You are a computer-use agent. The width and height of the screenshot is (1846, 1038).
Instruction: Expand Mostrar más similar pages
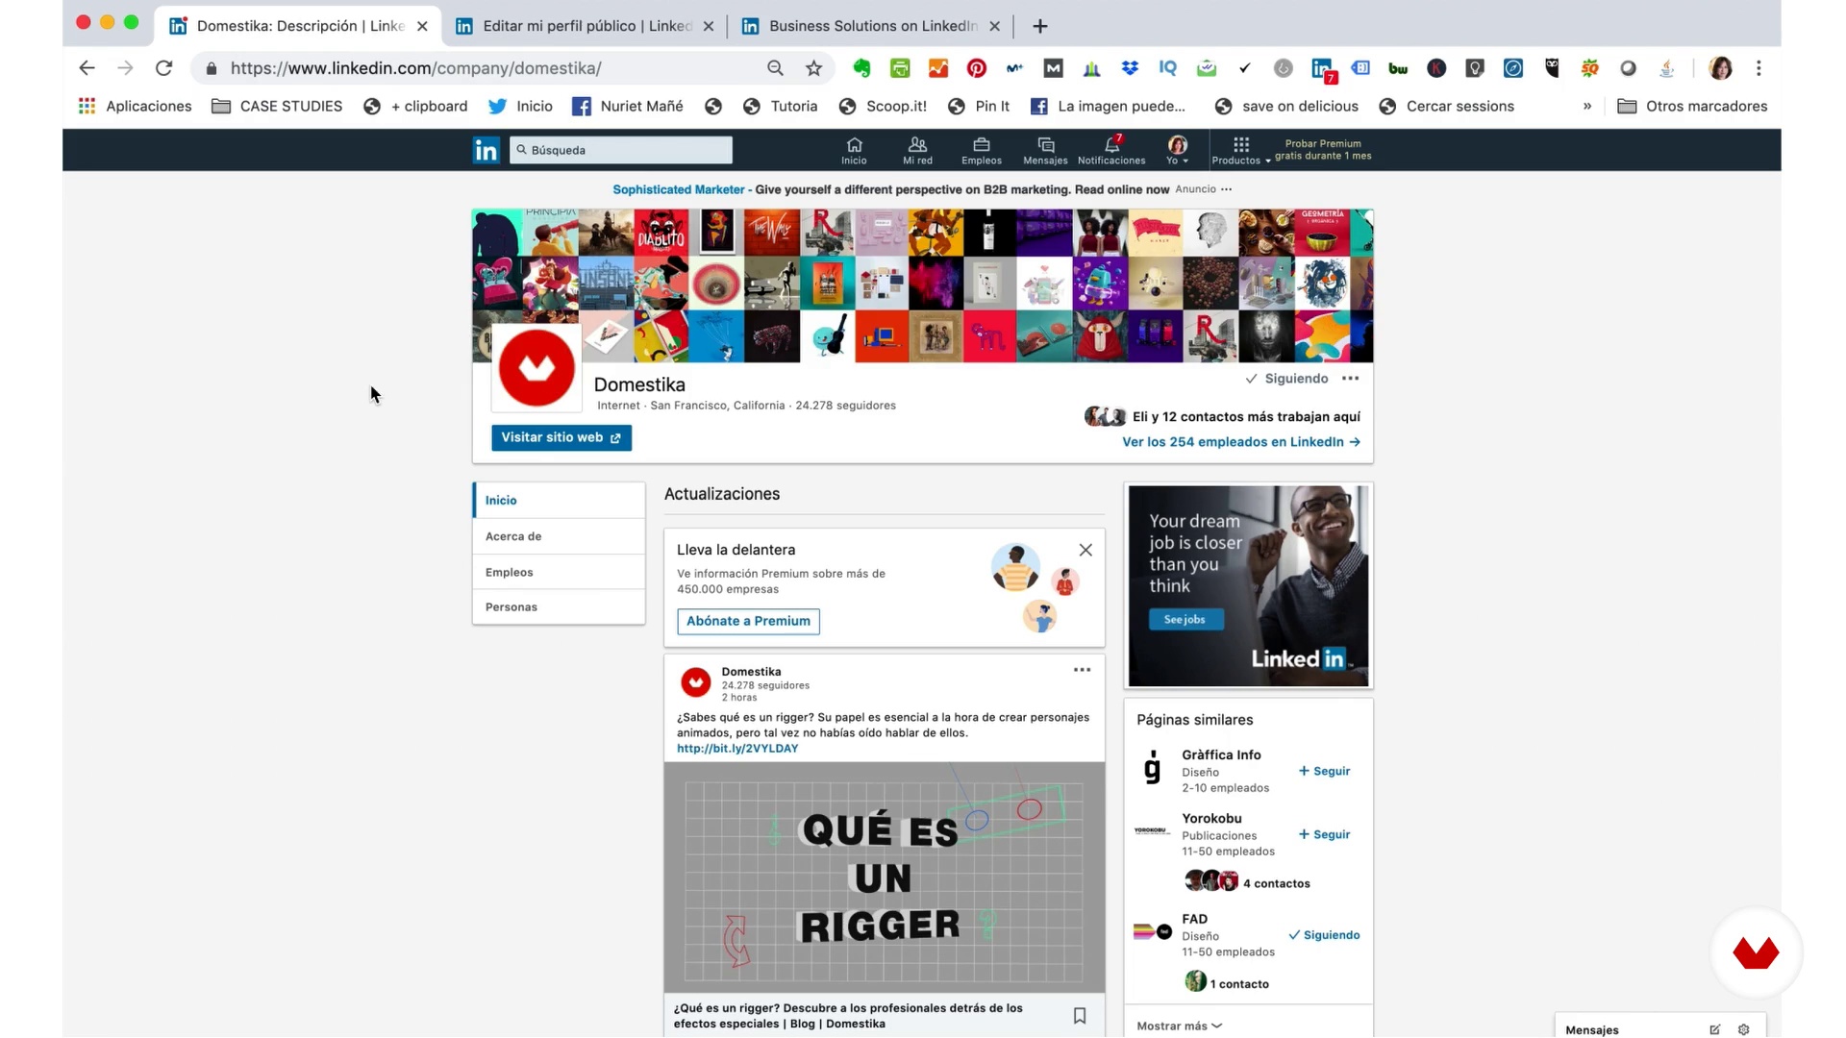pyautogui.click(x=1179, y=1026)
